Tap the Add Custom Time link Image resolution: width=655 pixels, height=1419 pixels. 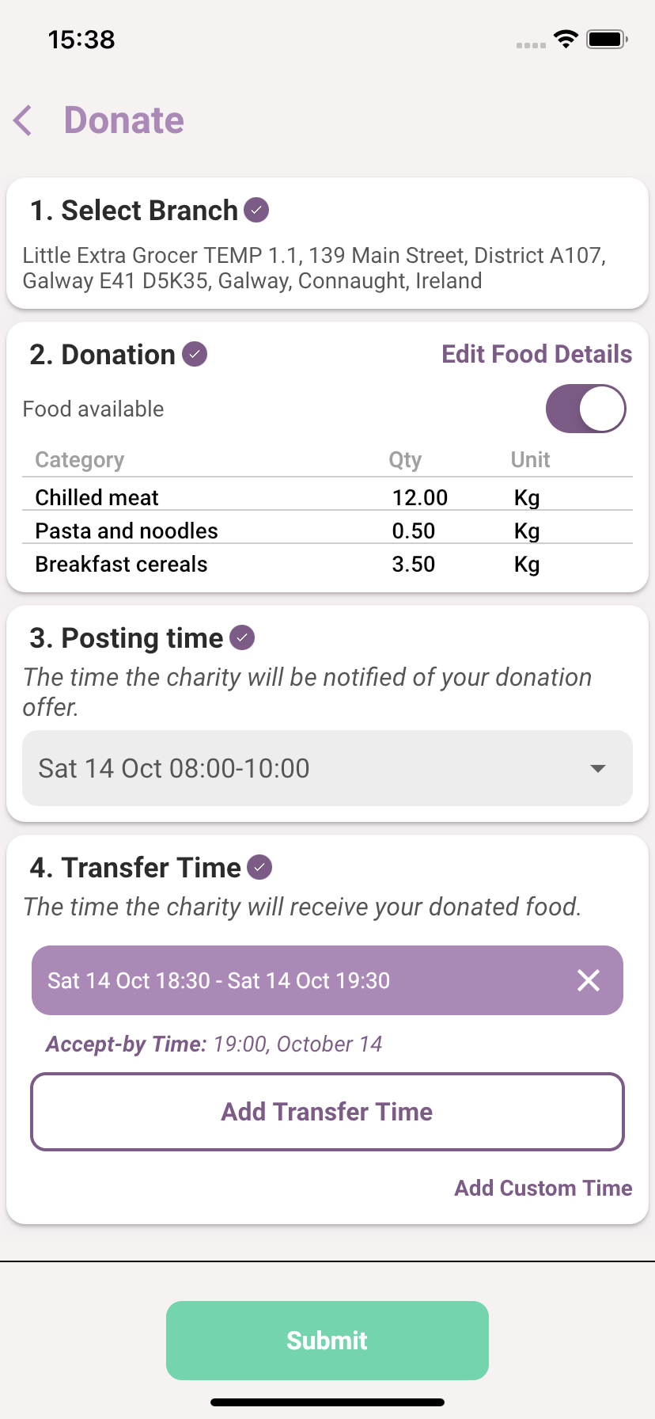pyautogui.click(x=543, y=1188)
